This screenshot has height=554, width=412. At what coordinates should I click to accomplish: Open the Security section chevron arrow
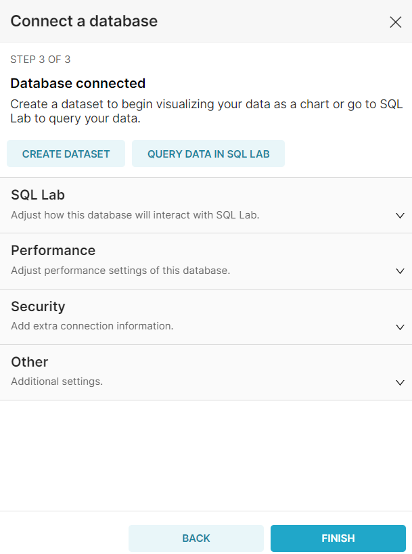pos(400,327)
